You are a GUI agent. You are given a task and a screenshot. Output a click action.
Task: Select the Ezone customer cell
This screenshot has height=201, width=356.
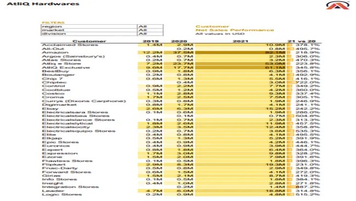[52, 157]
